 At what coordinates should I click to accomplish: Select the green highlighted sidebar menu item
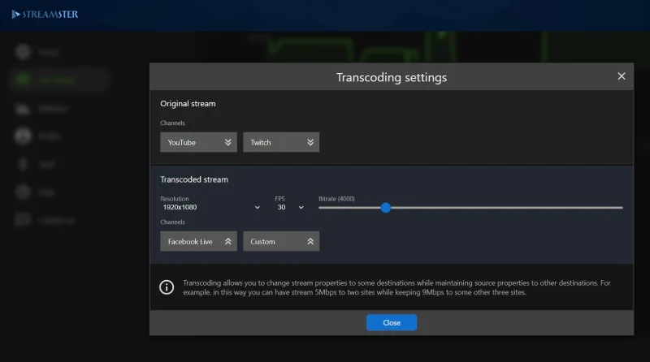[x=58, y=80]
